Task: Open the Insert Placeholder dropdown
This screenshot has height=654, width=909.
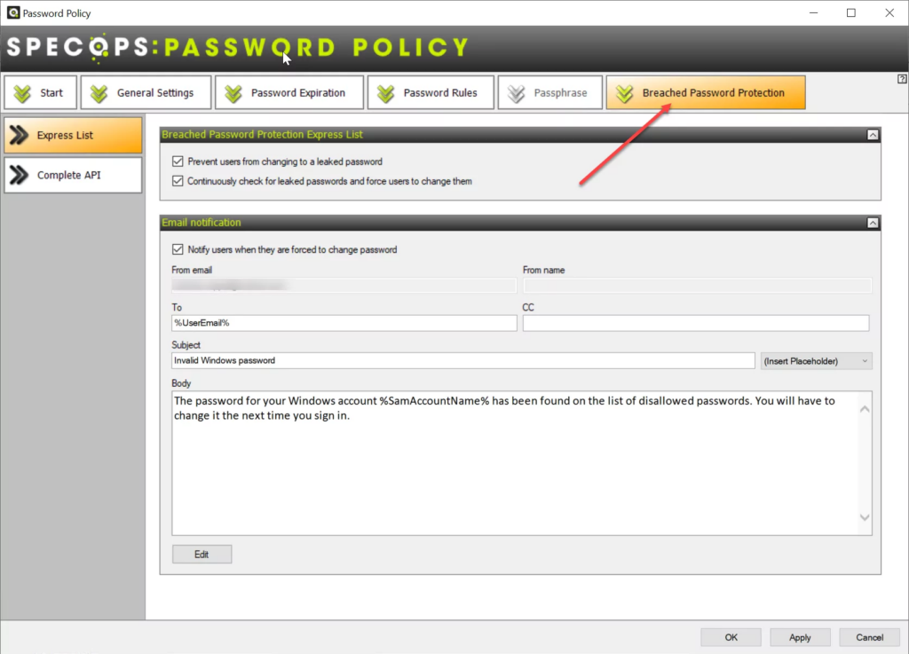Action: (x=816, y=361)
